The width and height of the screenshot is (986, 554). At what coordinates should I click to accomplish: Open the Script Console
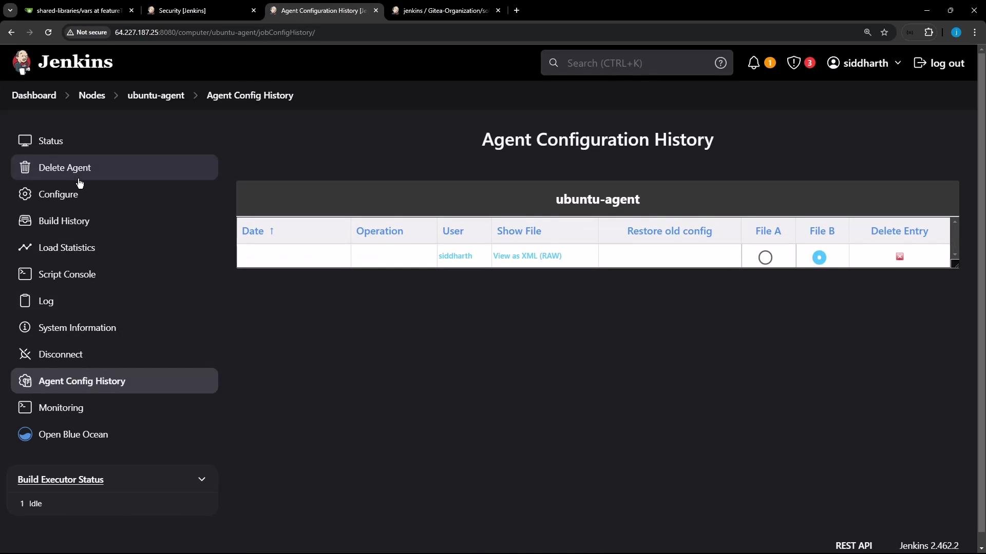point(114,274)
